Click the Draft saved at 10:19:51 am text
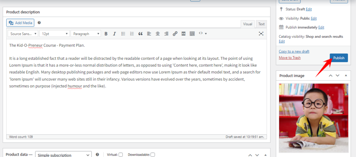The image size is (356, 157). coord(245,137)
